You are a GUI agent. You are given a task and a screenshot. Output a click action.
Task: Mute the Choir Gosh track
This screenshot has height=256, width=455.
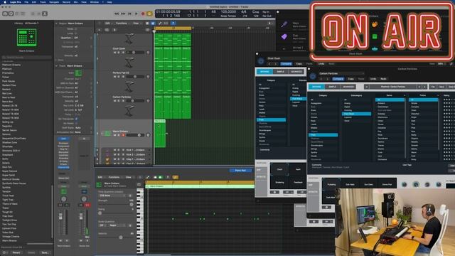(x=114, y=53)
